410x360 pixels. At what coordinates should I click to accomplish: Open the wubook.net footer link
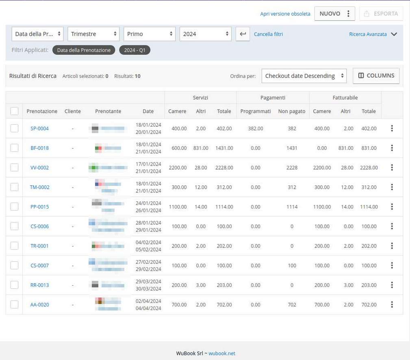(222, 354)
